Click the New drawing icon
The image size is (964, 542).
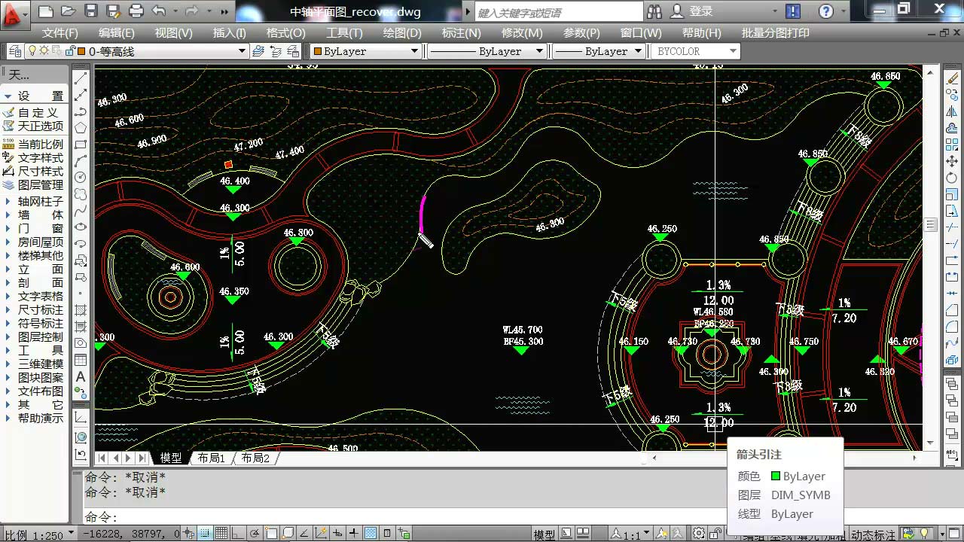click(46, 11)
